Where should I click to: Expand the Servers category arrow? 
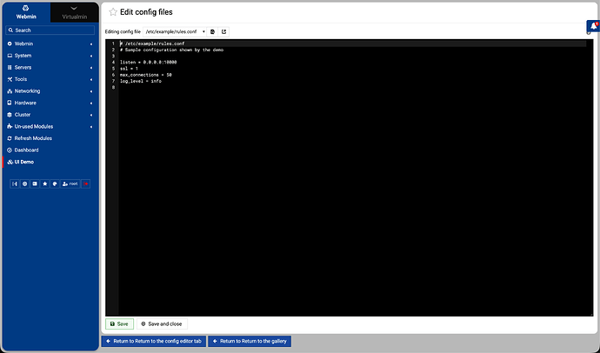coord(91,68)
